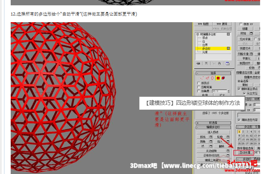Collapse the 编辑多边形 rollout header
The height and width of the screenshot is (174, 269).
coord(213,127)
